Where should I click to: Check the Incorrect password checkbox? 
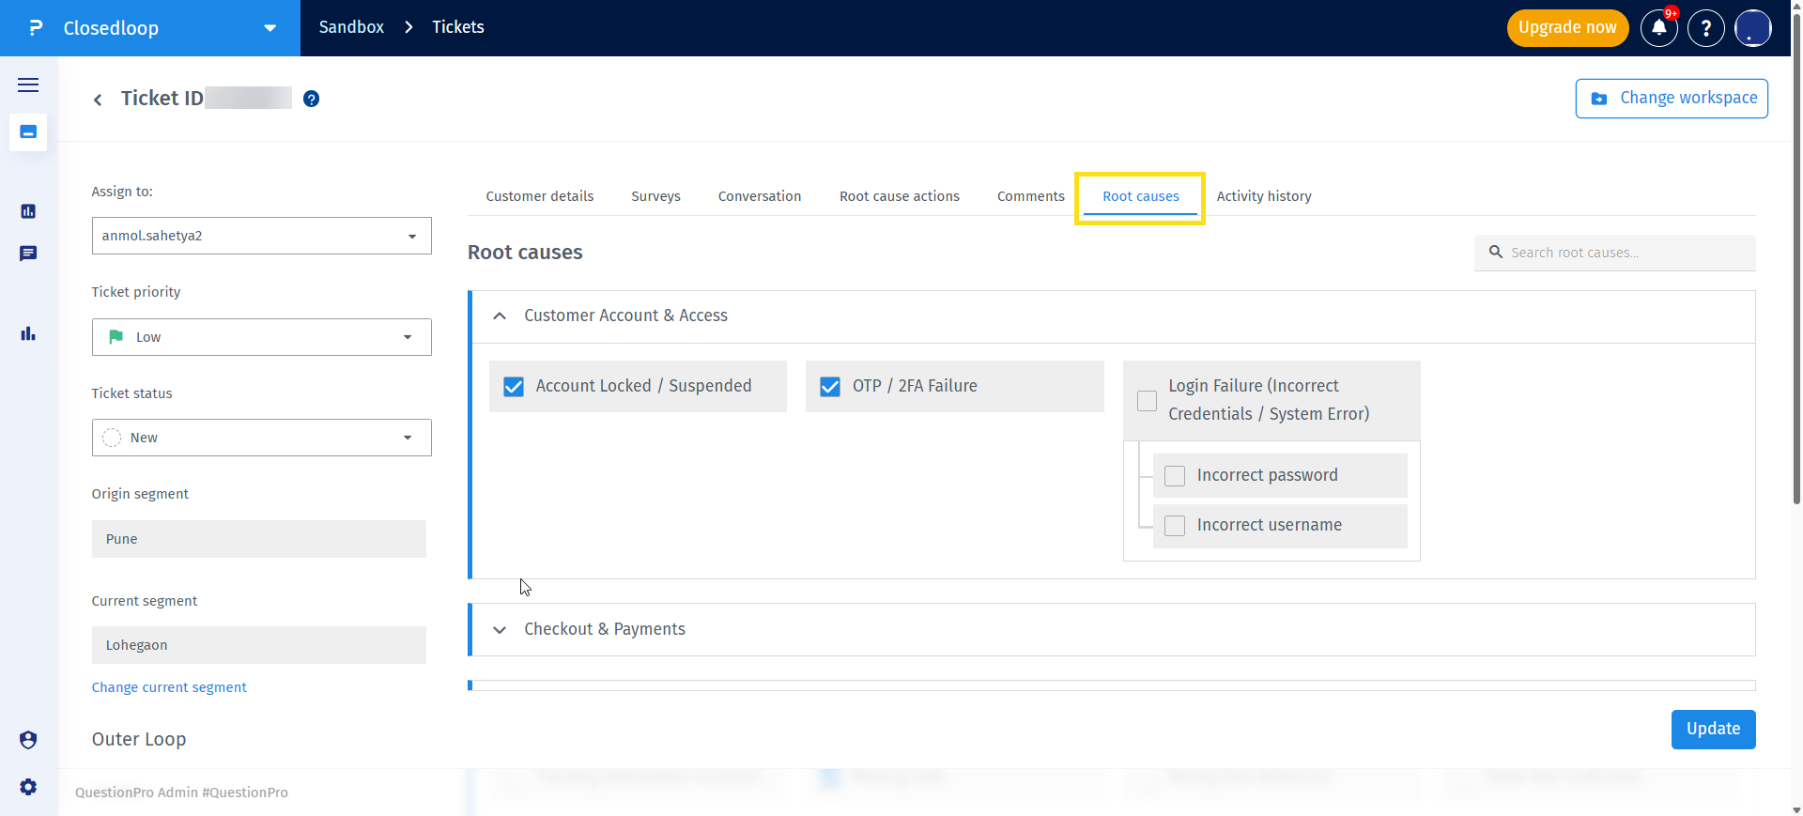pyautogui.click(x=1175, y=476)
